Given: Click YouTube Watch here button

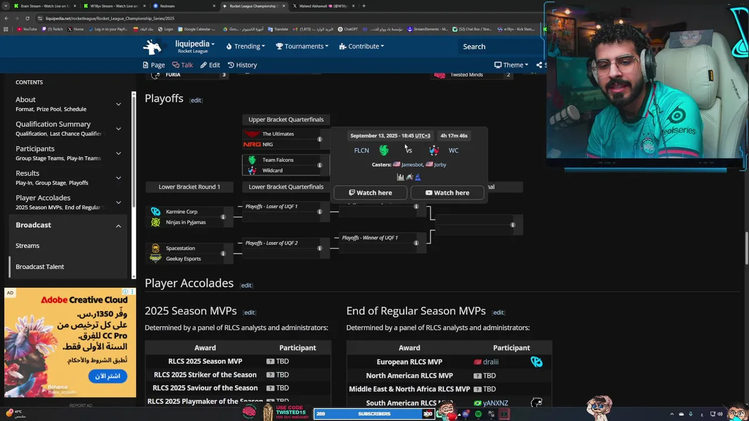Looking at the screenshot, I should point(447,192).
